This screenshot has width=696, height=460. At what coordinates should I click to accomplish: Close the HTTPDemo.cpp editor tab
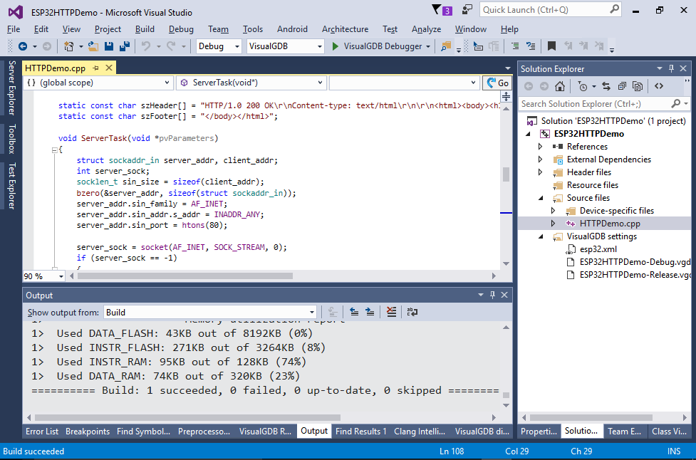pyautogui.click(x=109, y=68)
